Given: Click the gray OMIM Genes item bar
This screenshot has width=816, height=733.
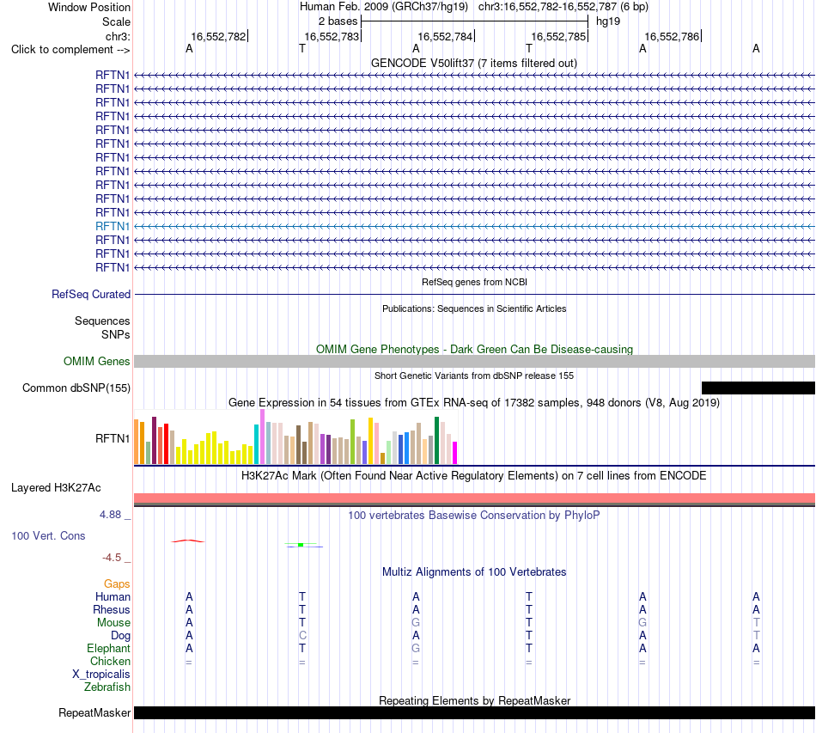Looking at the screenshot, I should point(474,361).
